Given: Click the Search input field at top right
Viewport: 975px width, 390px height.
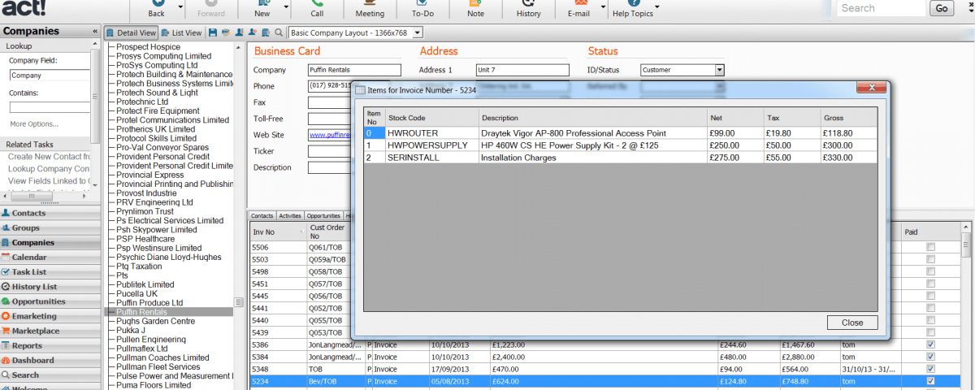Looking at the screenshot, I should click(x=881, y=8).
